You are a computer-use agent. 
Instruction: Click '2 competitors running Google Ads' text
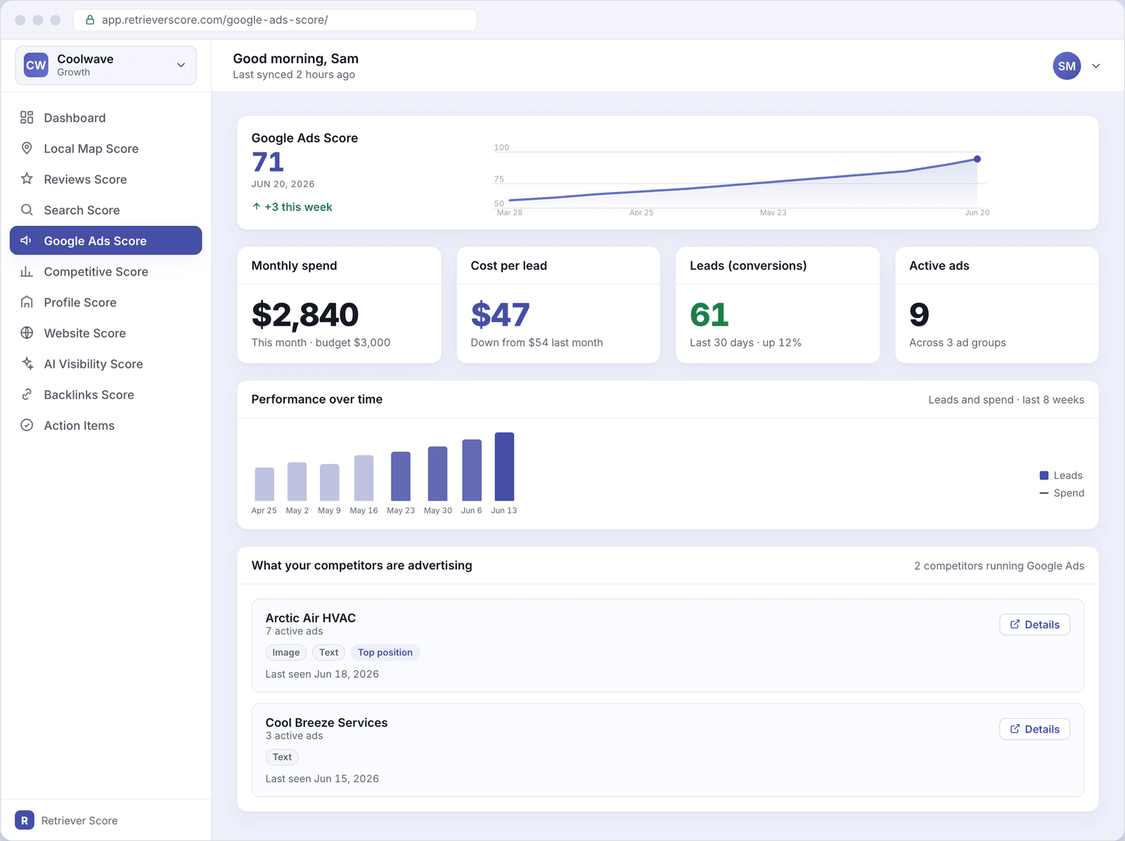click(999, 566)
